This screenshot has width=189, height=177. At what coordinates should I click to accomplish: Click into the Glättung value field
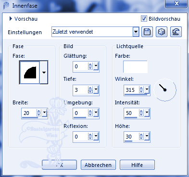pyautogui.click(x=80, y=66)
